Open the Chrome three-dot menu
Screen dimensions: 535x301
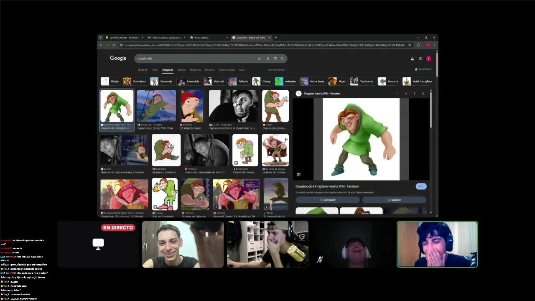(x=435, y=45)
